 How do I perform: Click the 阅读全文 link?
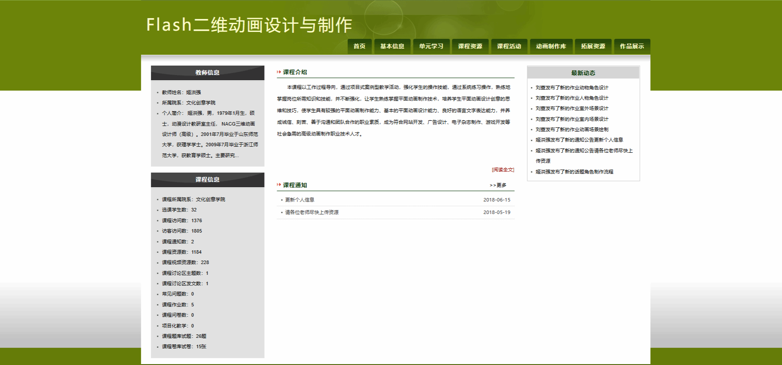pyautogui.click(x=503, y=170)
